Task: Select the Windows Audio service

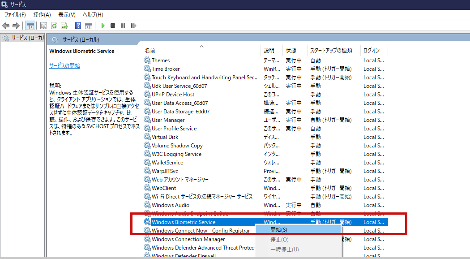Action: [265, 205]
